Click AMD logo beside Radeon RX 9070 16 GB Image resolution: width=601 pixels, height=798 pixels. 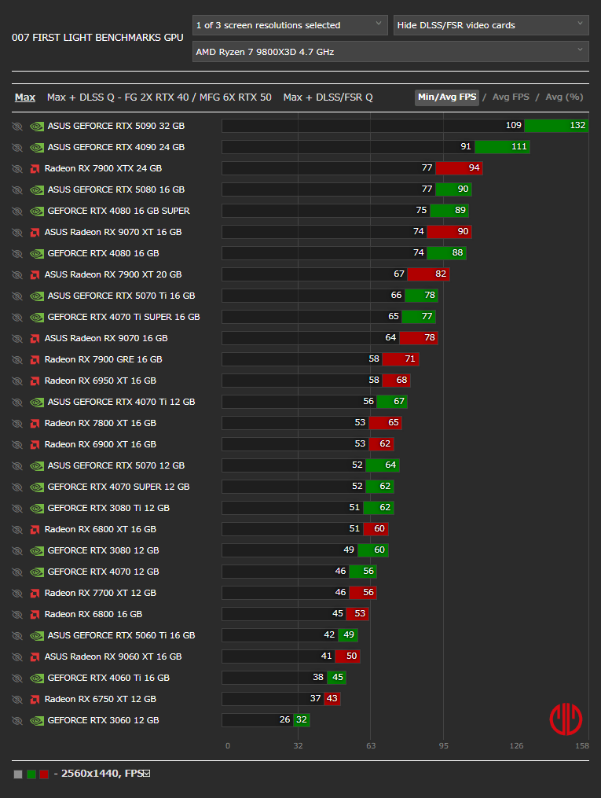(35, 338)
